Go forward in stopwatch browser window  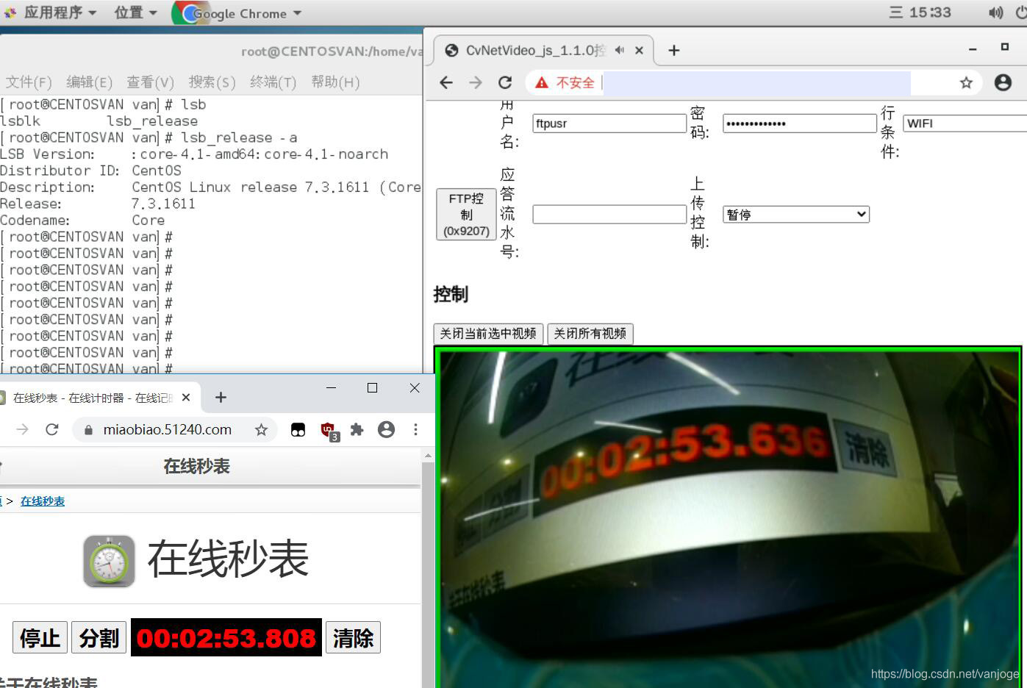click(x=22, y=429)
